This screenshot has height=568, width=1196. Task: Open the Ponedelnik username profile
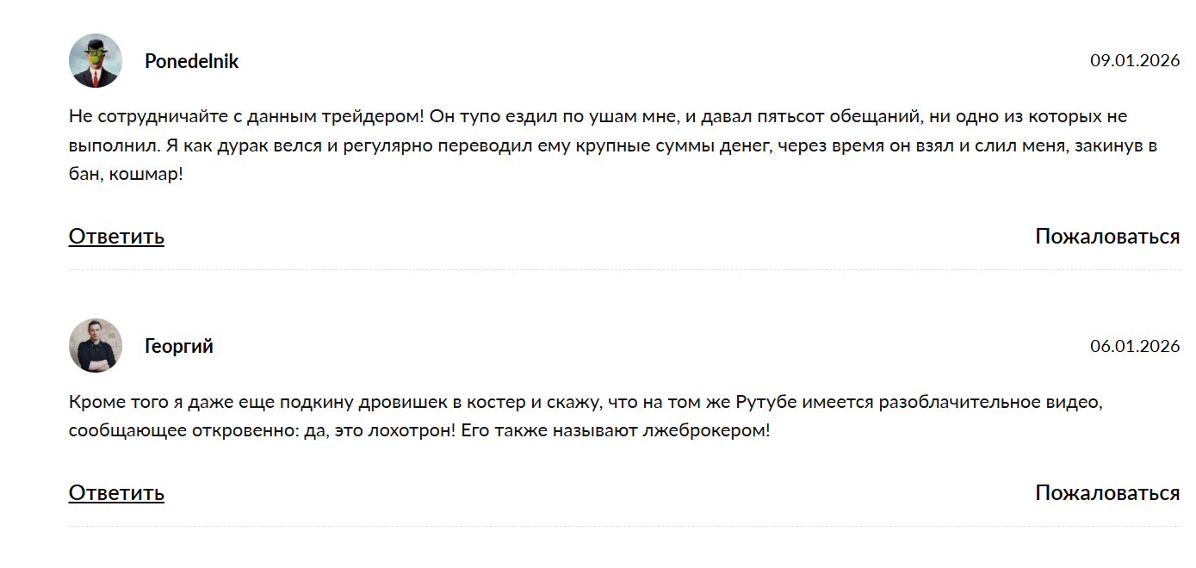coord(191,62)
